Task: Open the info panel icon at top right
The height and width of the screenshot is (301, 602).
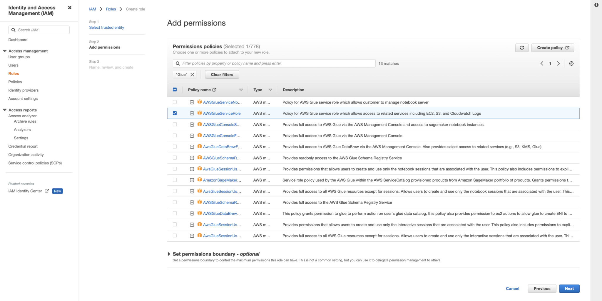Action: coord(596,5)
